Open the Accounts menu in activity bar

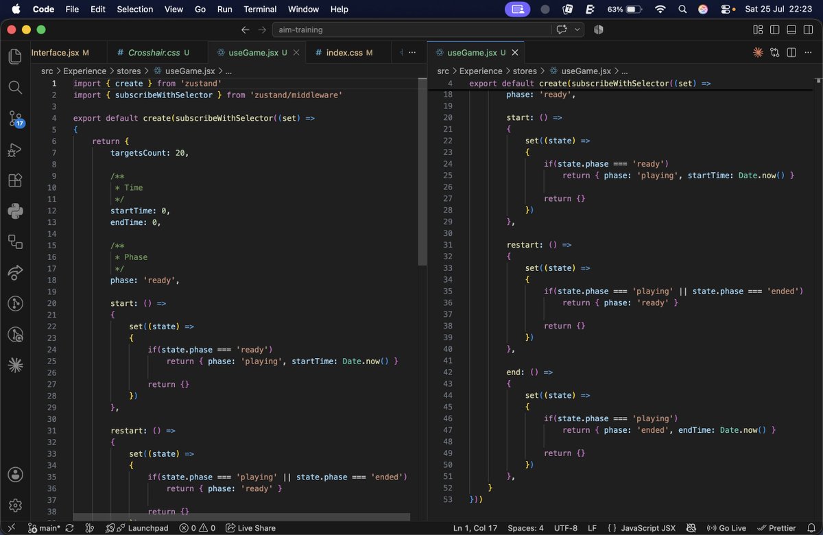[x=15, y=475]
